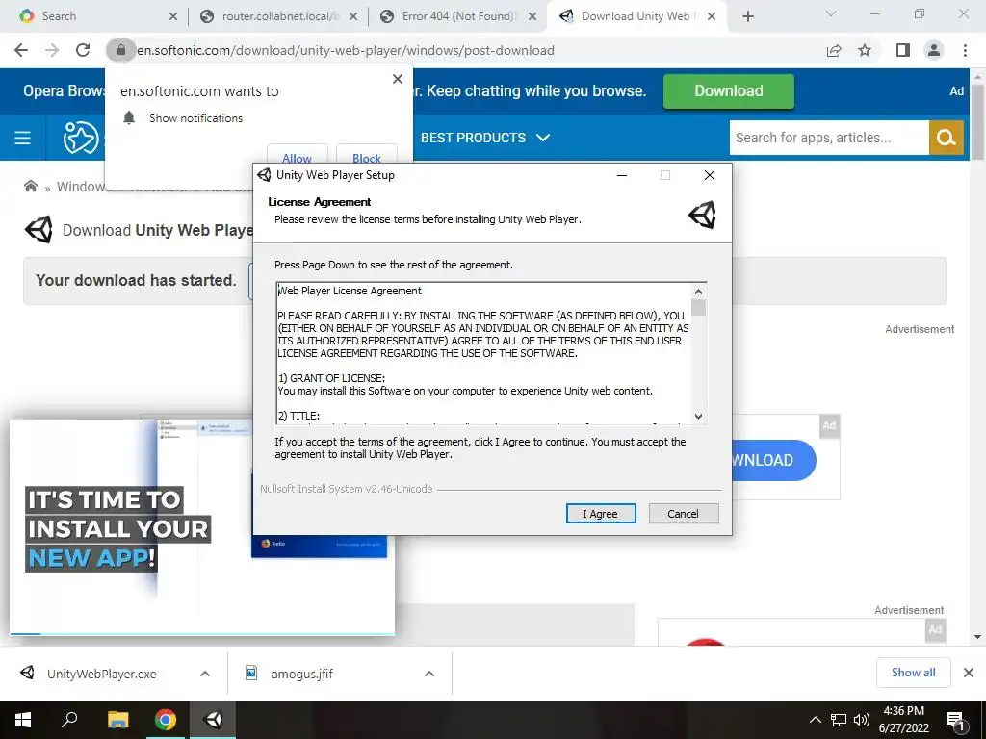The height and width of the screenshot is (739, 986).
Task: Open the UnityWebPlayer.exe downloaded file
Action: point(101,674)
